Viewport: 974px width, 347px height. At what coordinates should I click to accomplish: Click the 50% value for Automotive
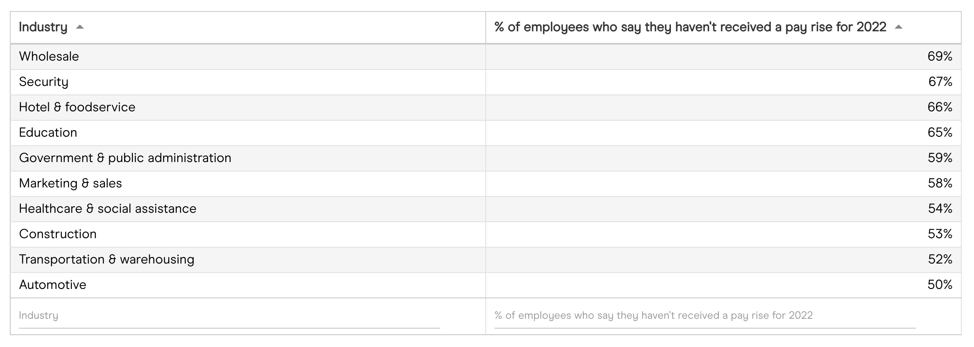[x=940, y=285]
